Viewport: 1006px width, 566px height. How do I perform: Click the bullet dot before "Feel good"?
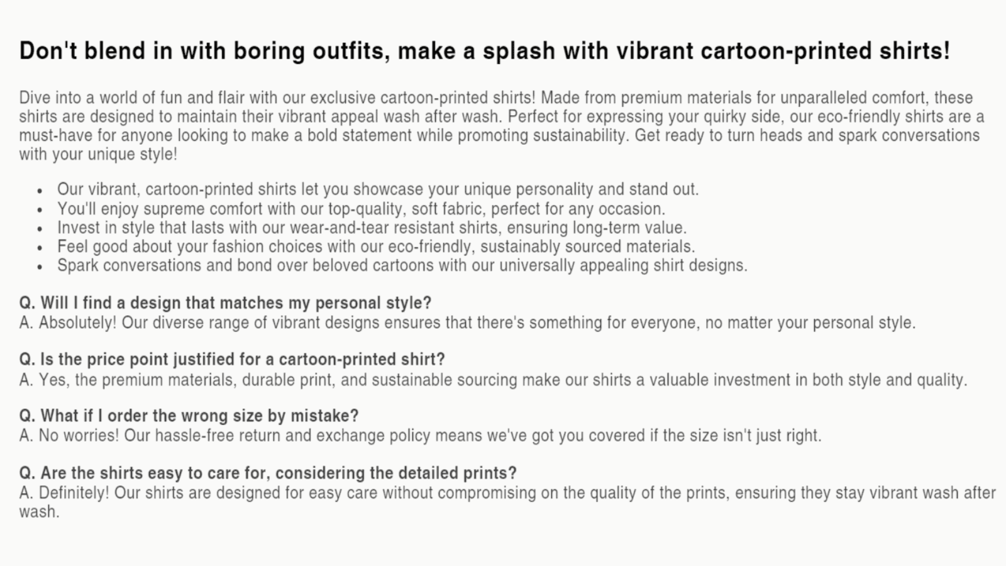(40, 248)
